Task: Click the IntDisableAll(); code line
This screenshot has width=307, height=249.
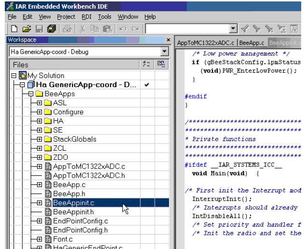Action: pyautogui.click(x=222, y=216)
